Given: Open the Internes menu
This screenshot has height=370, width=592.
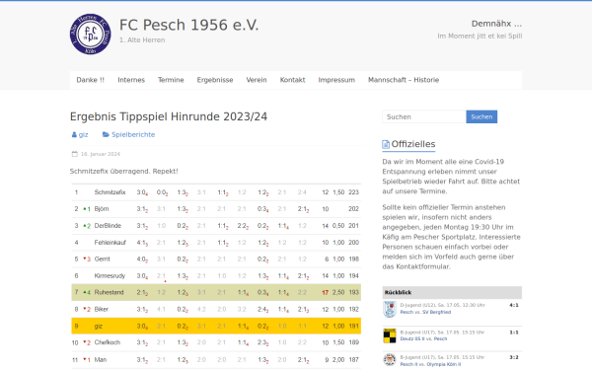Looking at the screenshot, I should click(131, 80).
